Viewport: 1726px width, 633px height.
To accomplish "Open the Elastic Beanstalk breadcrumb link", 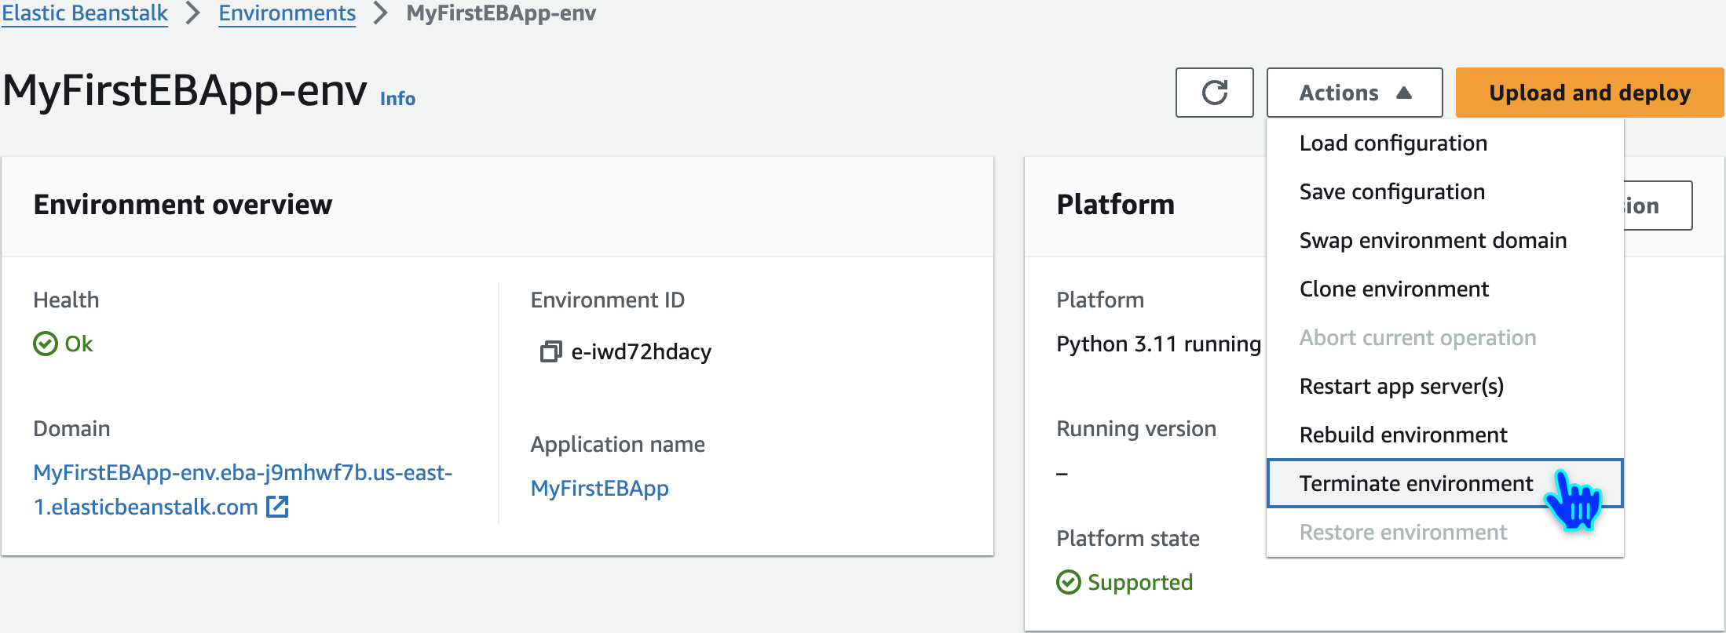I will point(85,13).
